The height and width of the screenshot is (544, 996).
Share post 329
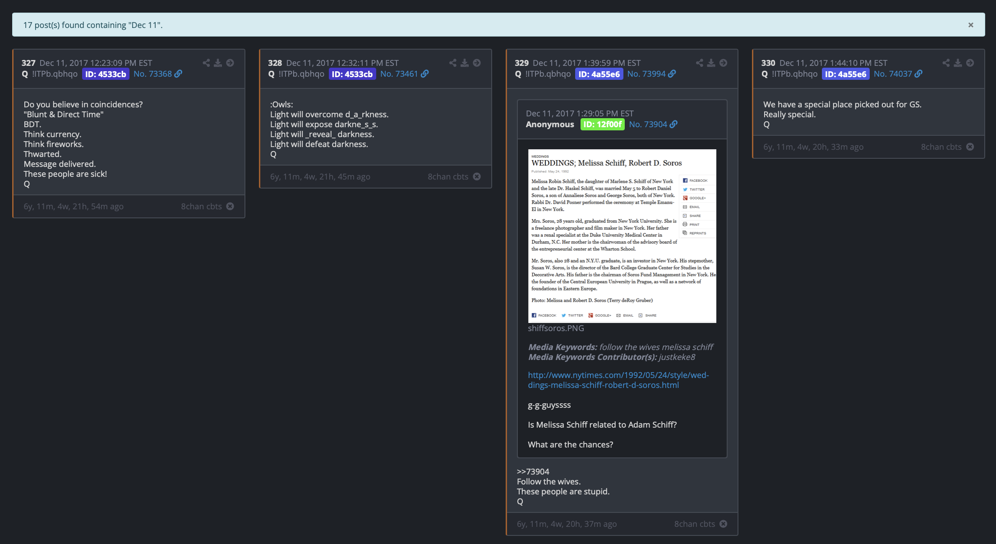coord(700,63)
